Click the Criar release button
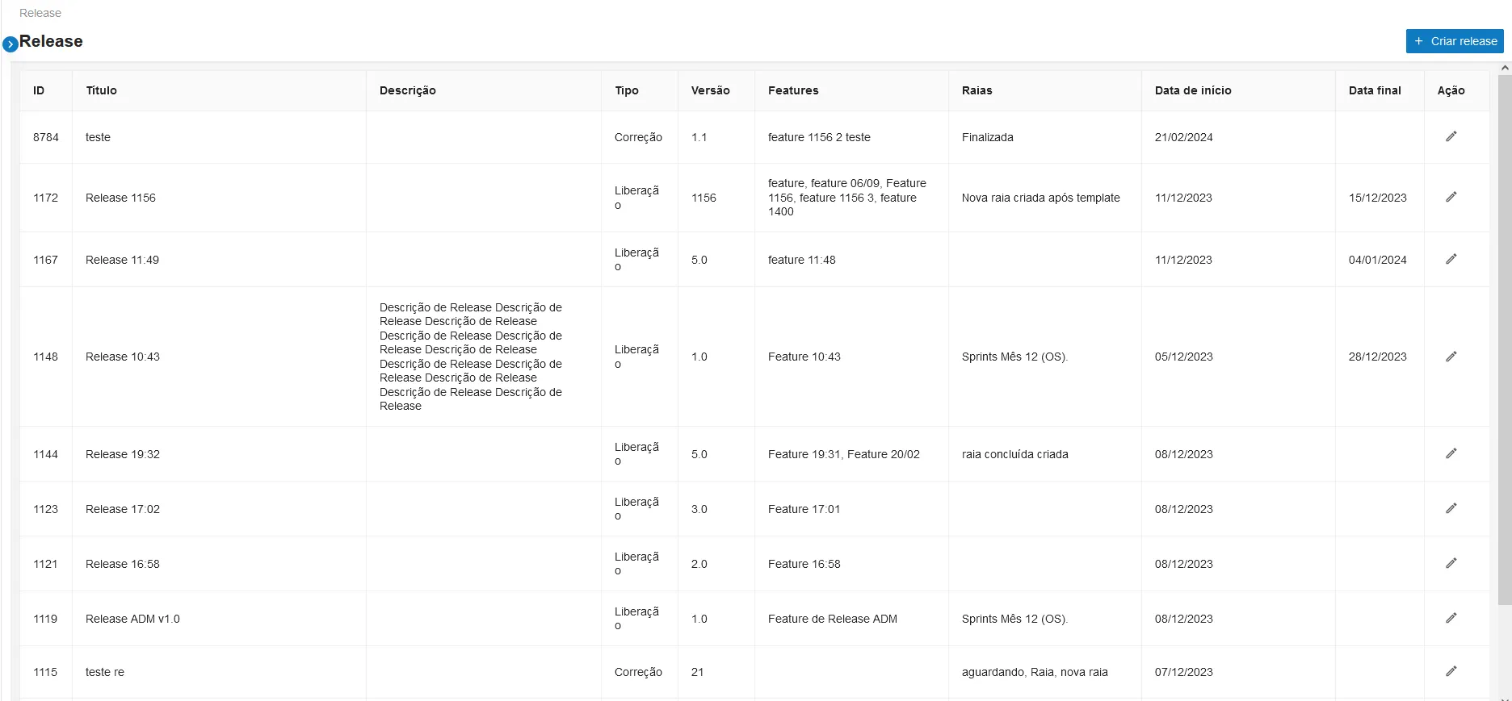The image size is (1512, 701). 1455,41
